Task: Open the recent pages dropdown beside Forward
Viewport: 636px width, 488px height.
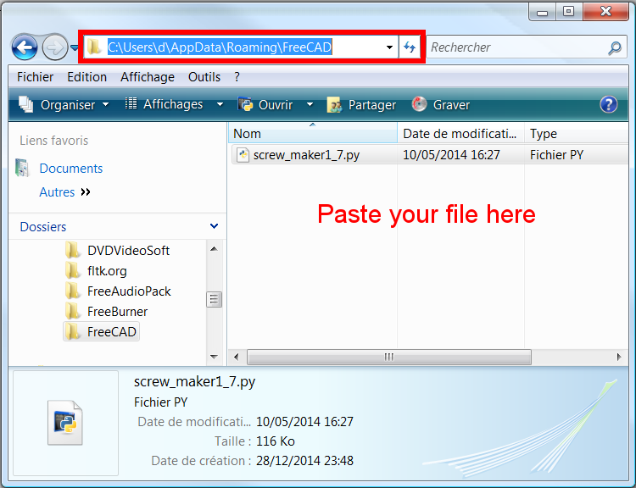Action: pos(75,47)
